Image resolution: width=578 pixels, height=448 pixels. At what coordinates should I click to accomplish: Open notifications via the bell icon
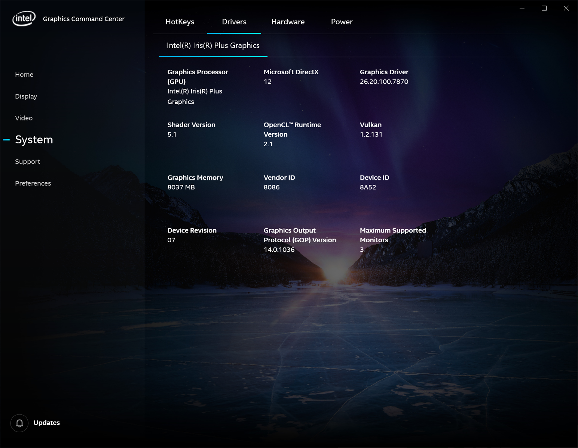coord(19,423)
